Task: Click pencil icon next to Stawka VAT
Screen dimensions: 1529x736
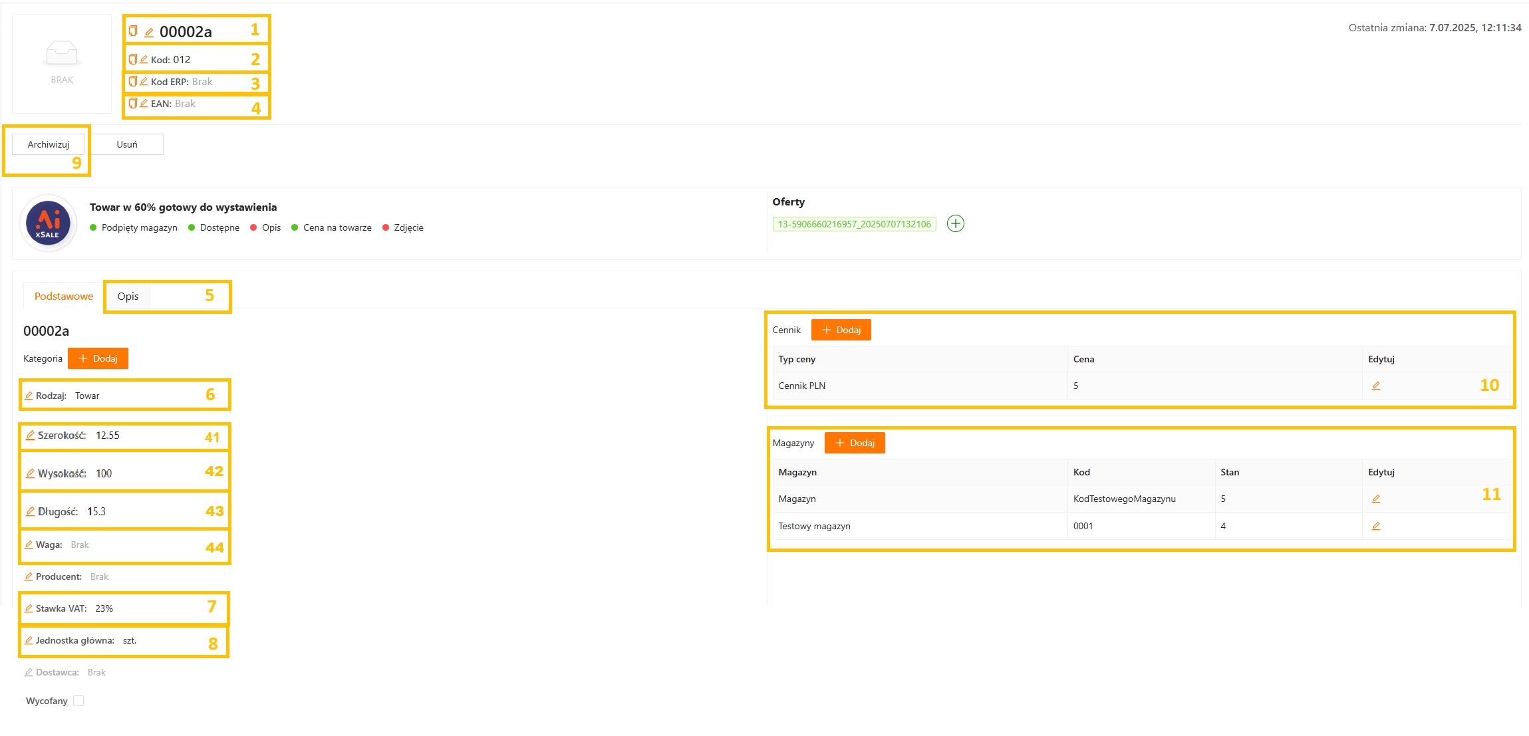Action: [29, 608]
